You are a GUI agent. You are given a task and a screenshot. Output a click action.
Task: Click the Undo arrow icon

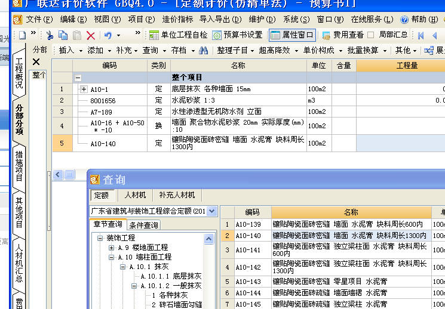tap(108, 35)
